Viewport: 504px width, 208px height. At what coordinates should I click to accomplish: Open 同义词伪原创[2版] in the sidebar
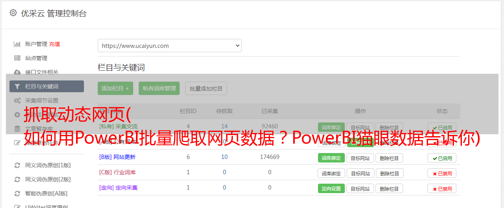point(48,179)
